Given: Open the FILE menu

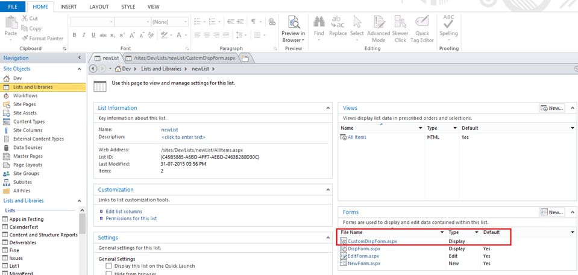Looking at the screenshot, I should (13, 7).
